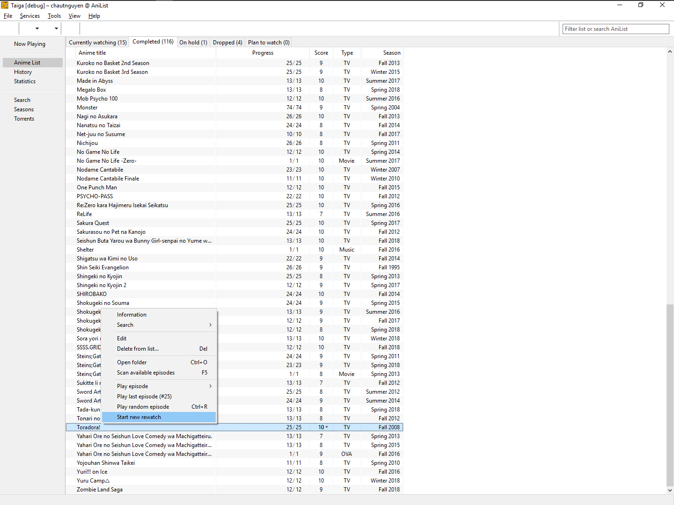Select the One Punch Man row

234,188
